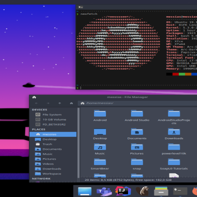197x197 pixels.
Task: Select File System in Devices
Action: coord(53,115)
